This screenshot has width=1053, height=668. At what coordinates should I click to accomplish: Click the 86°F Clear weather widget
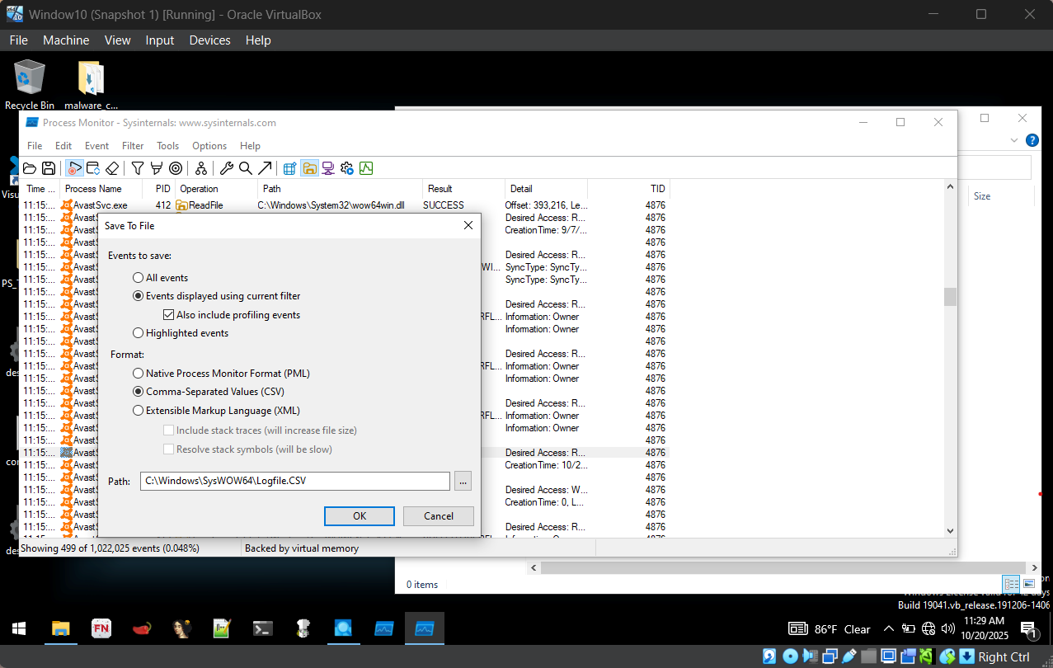click(x=830, y=629)
